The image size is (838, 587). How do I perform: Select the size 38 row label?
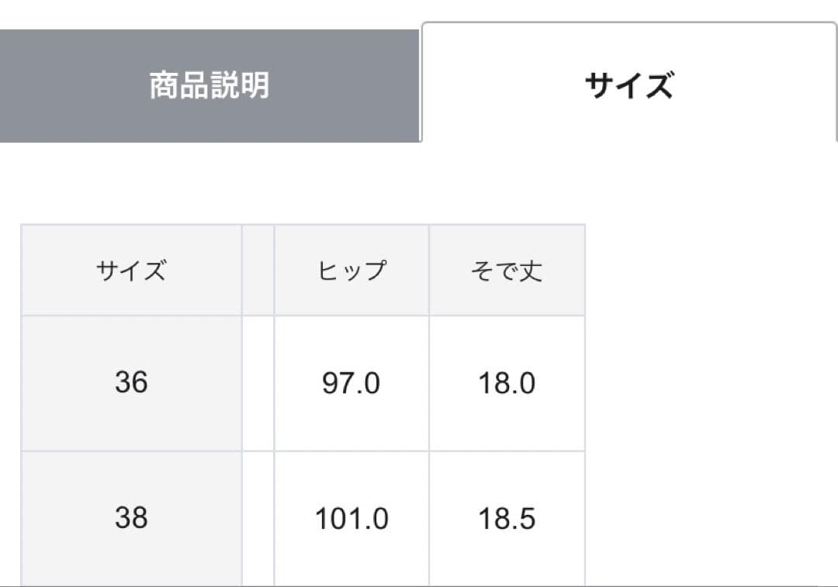click(x=131, y=518)
